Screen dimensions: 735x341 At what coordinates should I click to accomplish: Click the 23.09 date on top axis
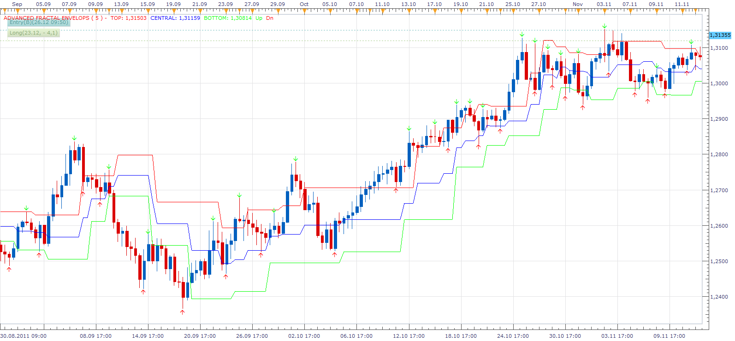click(225, 4)
